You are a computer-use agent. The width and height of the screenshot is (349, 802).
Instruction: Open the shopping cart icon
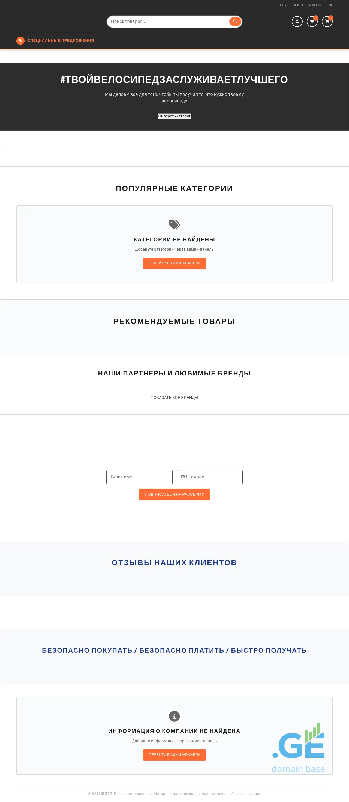[327, 22]
